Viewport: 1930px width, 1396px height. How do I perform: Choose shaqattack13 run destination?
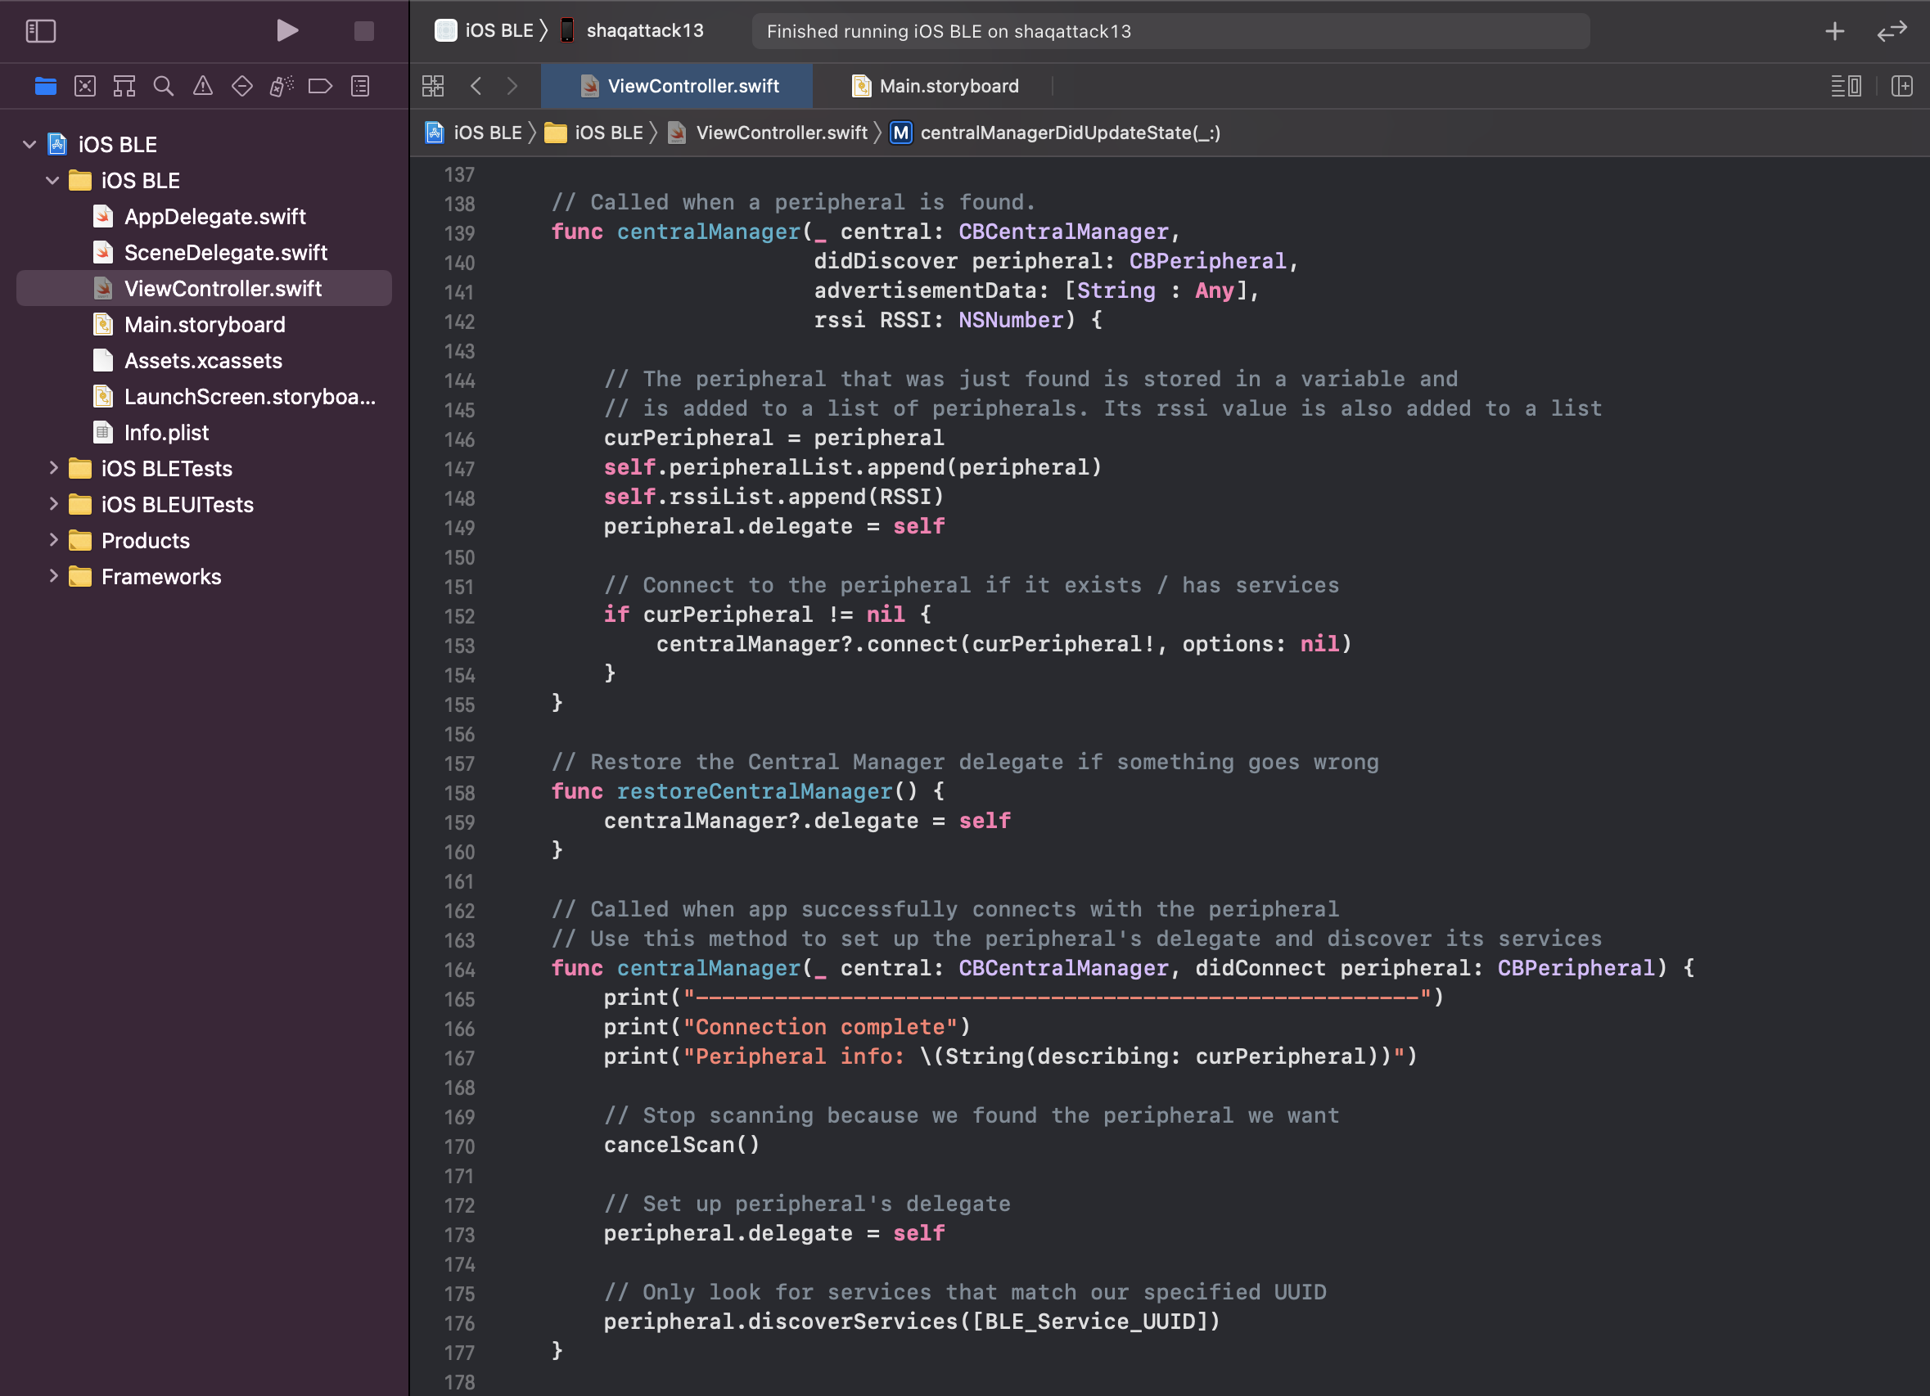(x=631, y=30)
